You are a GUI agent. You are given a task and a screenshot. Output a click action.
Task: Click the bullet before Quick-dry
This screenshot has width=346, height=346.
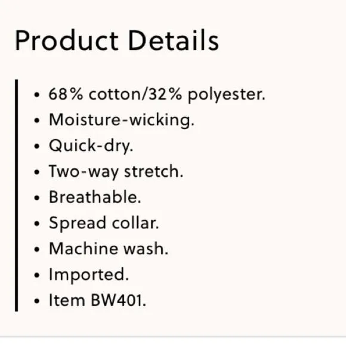pyautogui.click(x=37, y=146)
